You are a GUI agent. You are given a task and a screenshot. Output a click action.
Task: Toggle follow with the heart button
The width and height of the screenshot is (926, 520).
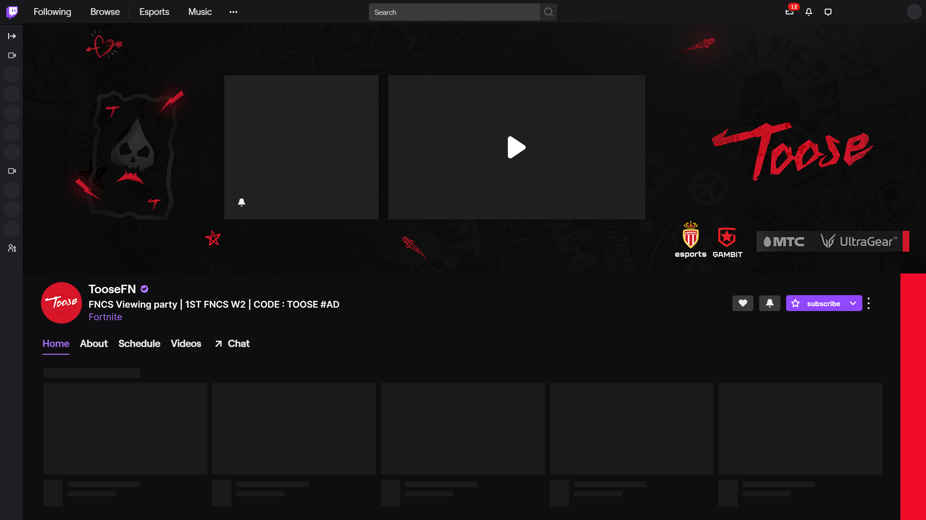743,303
